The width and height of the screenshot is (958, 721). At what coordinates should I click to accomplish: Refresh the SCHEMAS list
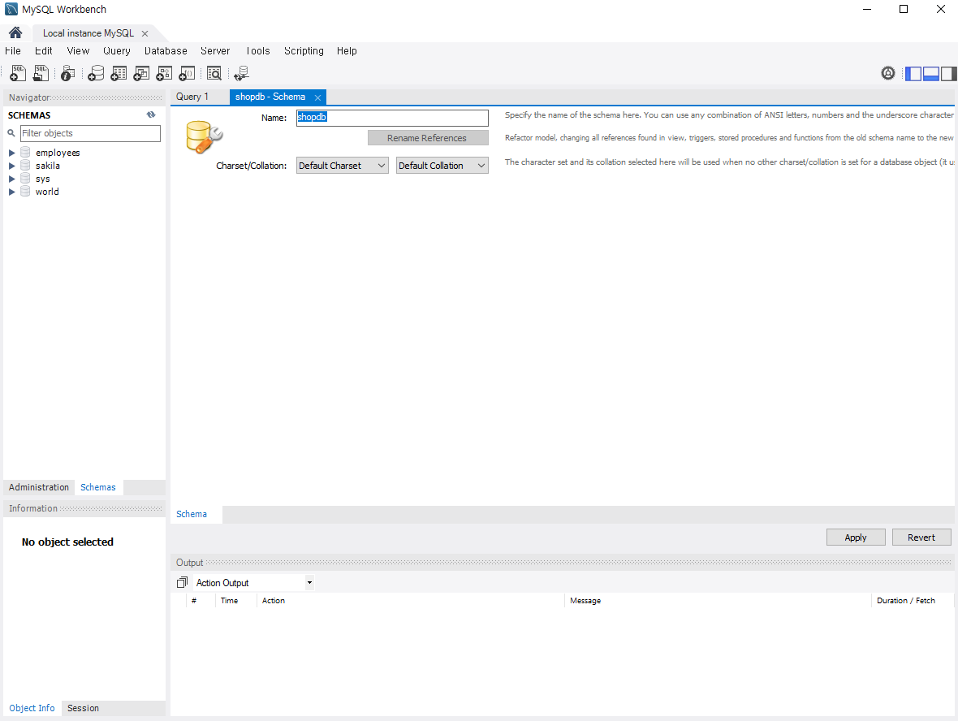click(x=151, y=114)
